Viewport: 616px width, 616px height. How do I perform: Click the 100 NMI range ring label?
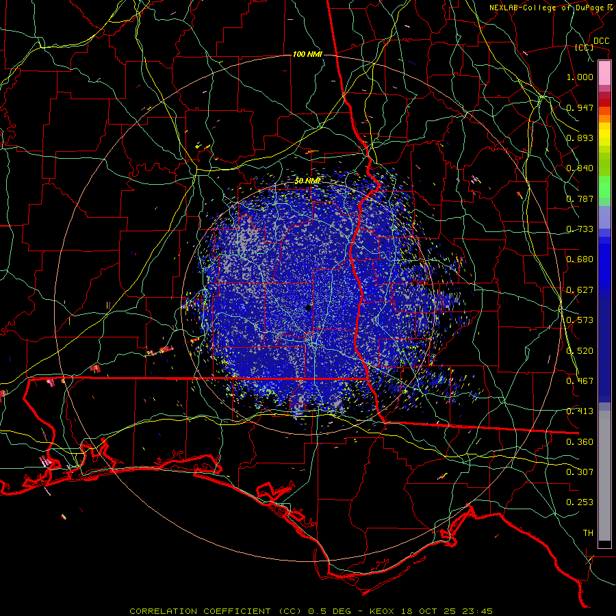307,54
